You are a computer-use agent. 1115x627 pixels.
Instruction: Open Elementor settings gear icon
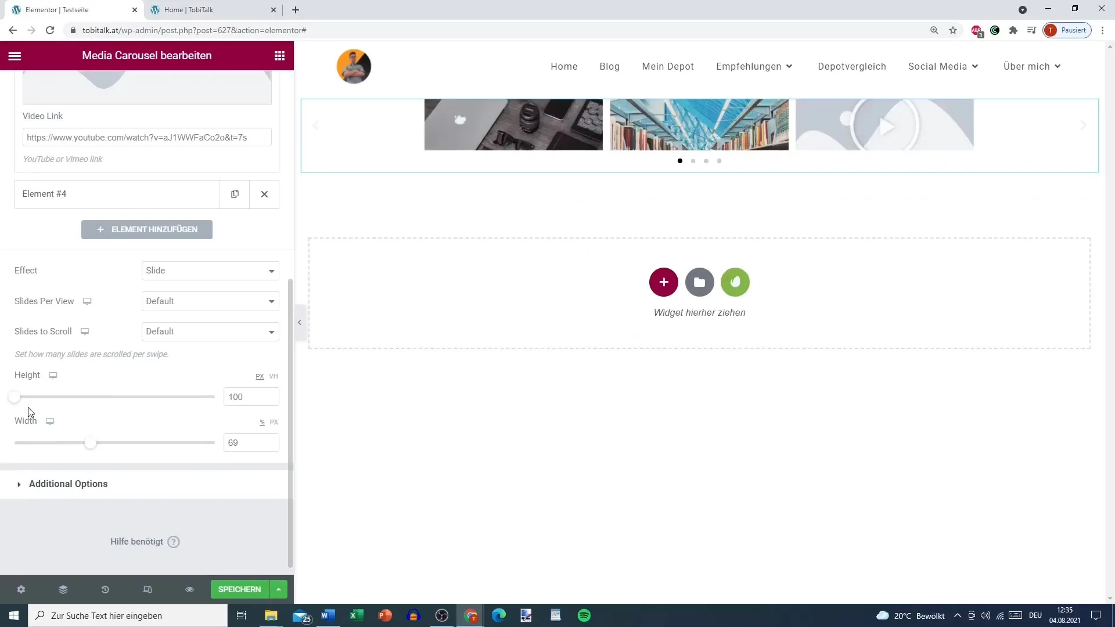click(x=21, y=589)
